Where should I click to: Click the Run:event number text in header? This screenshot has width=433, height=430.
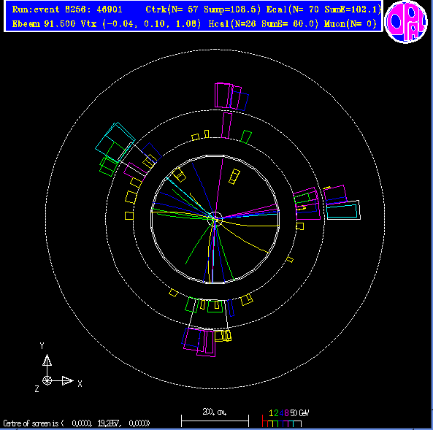[67, 9]
